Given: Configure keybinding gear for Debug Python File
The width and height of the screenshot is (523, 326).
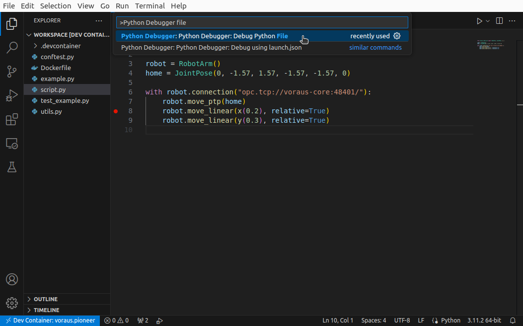Looking at the screenshot, I should click(397, 36).
